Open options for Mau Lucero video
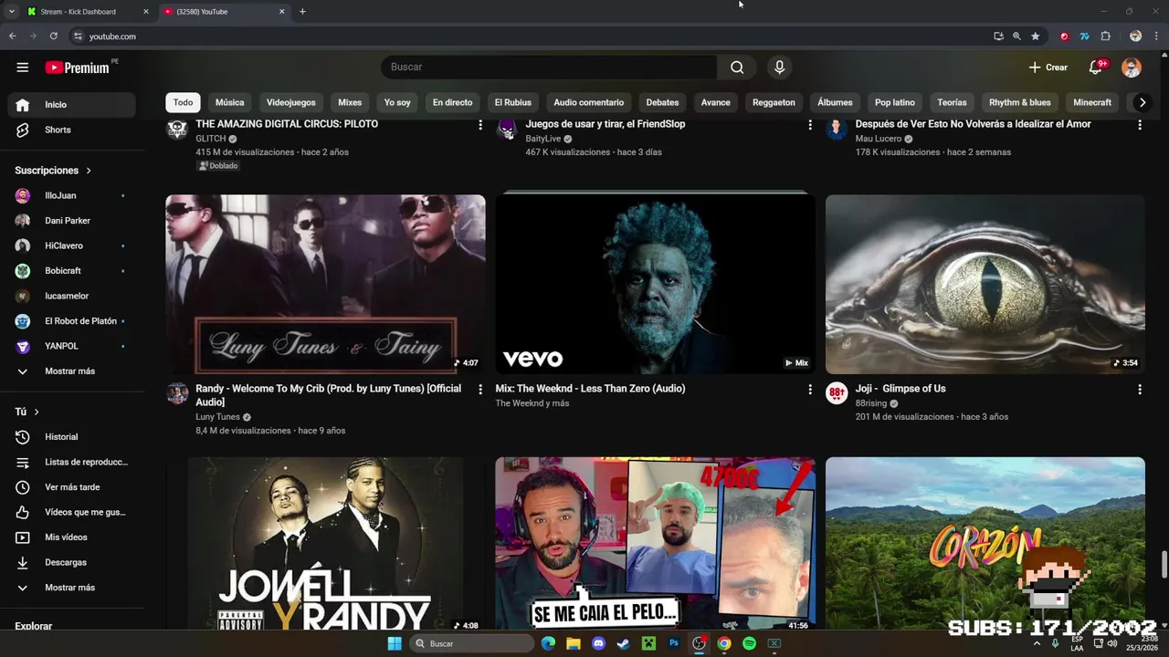The height and width of the screenshot is (657, 1169). point(1140,125)
